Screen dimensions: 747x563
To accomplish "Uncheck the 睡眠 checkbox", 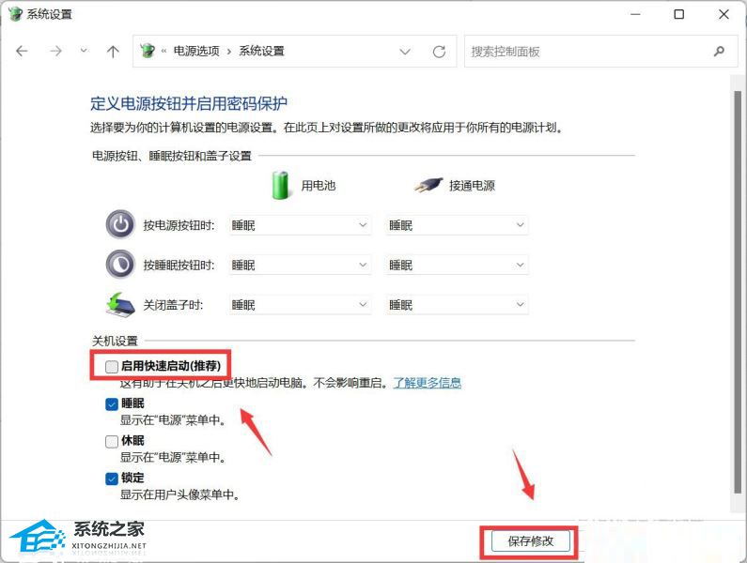I will click(x=112, y=404).
